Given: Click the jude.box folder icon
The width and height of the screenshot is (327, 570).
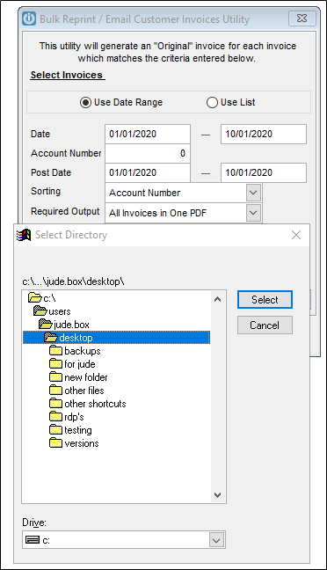Looking at the screenshot, I should click(x=46, y=324).
